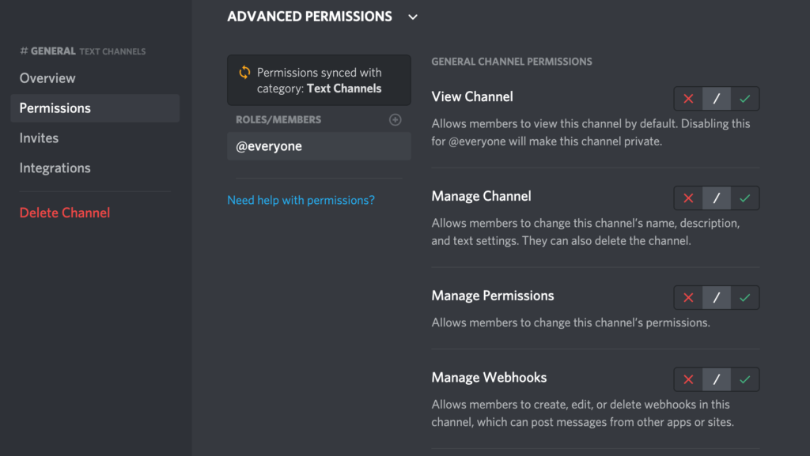This screenshot has width=810, height=456.
Task: Set Manage Channel to neutral slash
Action: tap(717, 198)
